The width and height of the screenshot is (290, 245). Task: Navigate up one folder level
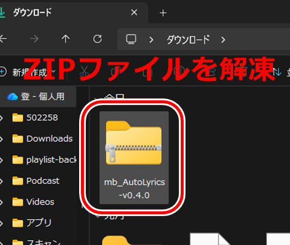[x=66, y=39]
